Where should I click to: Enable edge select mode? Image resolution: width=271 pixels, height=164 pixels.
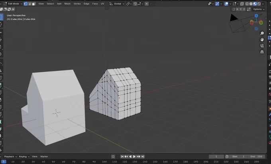click(29, 4)
